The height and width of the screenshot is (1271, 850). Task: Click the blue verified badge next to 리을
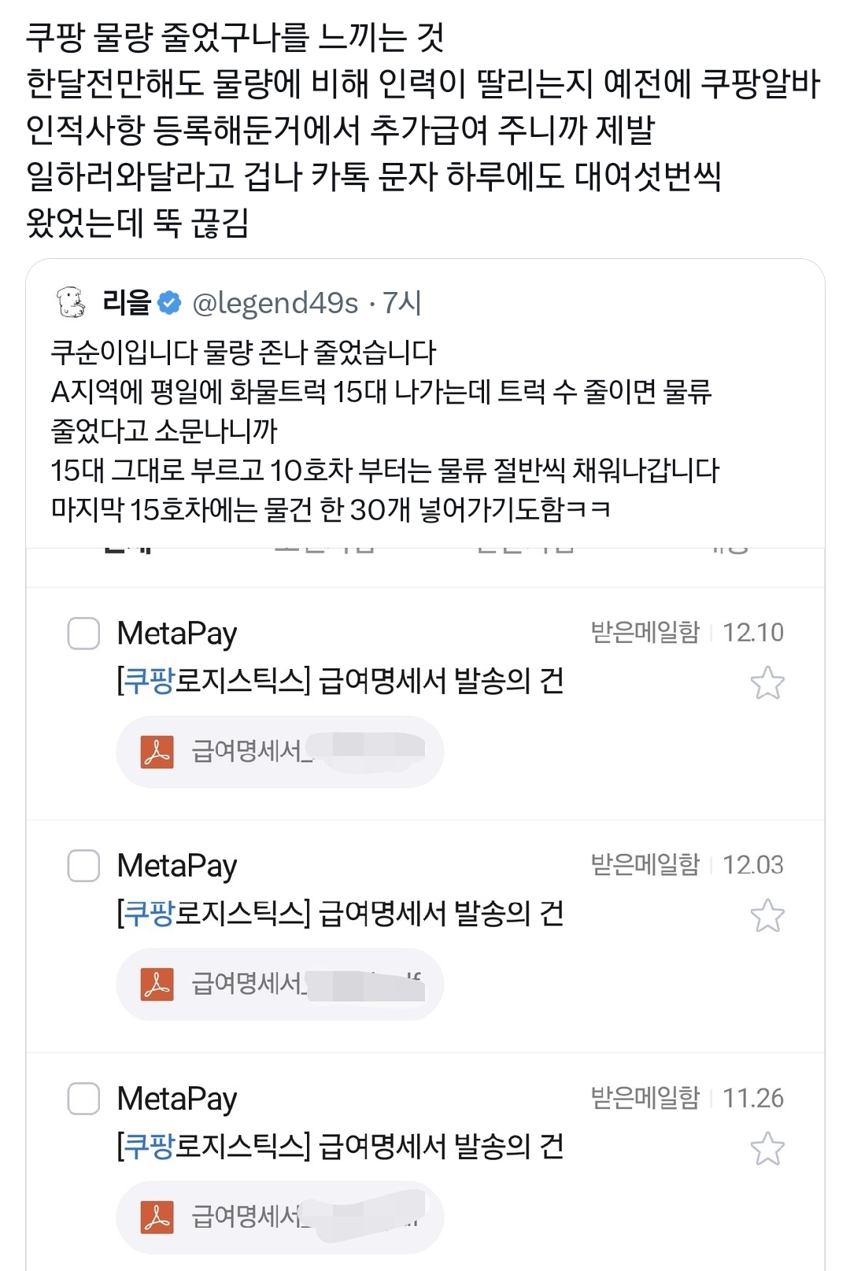click(169, 303)
